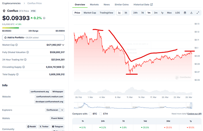Select the 3m time range
The width and height of the screenshot is (203, 131).
pos(156,13)
